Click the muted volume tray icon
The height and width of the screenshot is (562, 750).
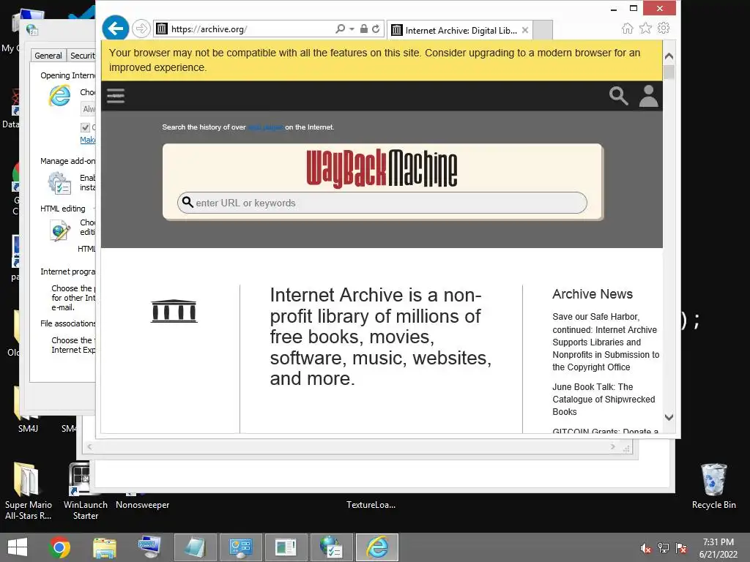(645, 547)
